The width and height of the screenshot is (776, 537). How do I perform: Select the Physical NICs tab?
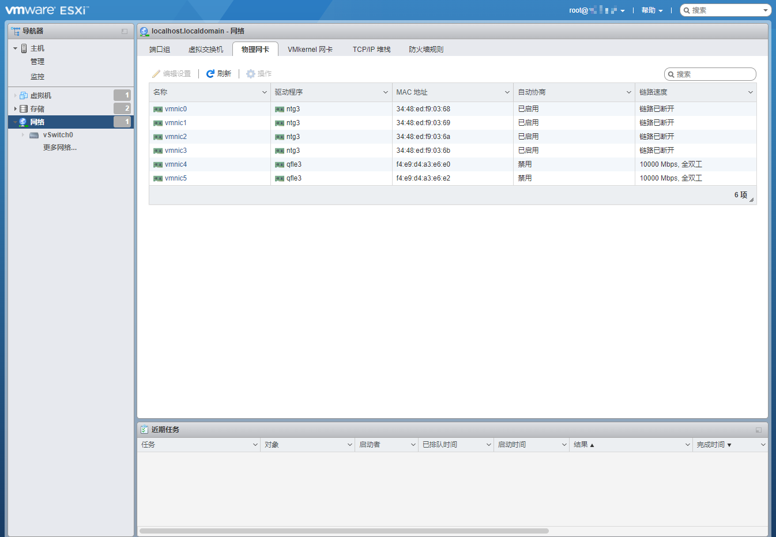pyautogui.click(x=255, y=50)
